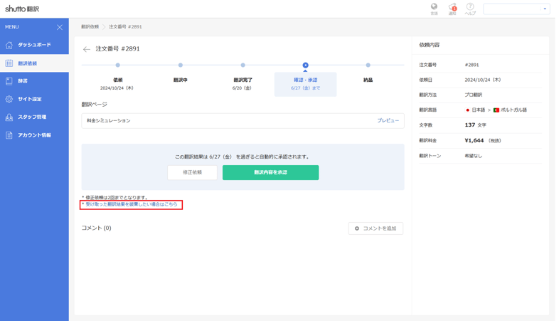Select the 依頼 step marker on progress line
This screenshot has height=321, width=559.
click(117, 65)
